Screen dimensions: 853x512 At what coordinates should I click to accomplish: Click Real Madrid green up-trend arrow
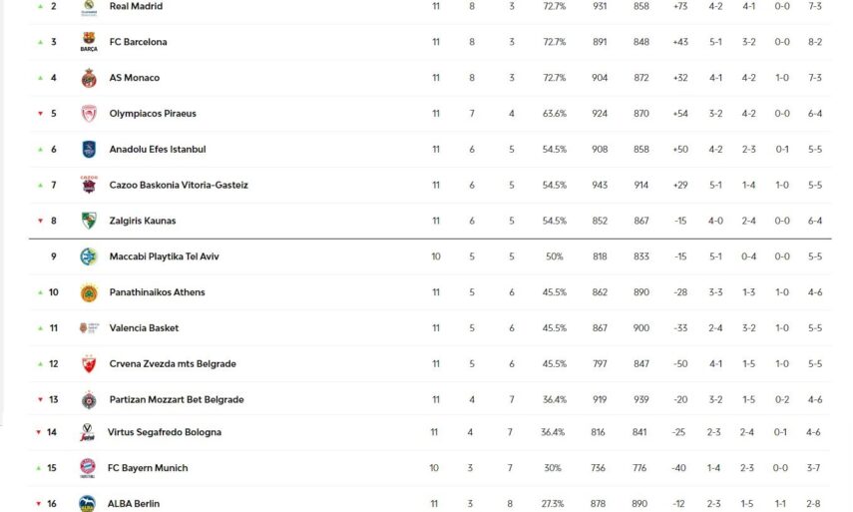(x=40, y=7)
